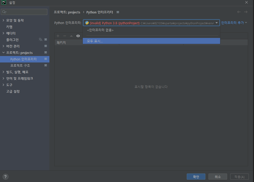Click the add package plus icon
The width and height of the screenshot is (254, 182).
point(58,36)
